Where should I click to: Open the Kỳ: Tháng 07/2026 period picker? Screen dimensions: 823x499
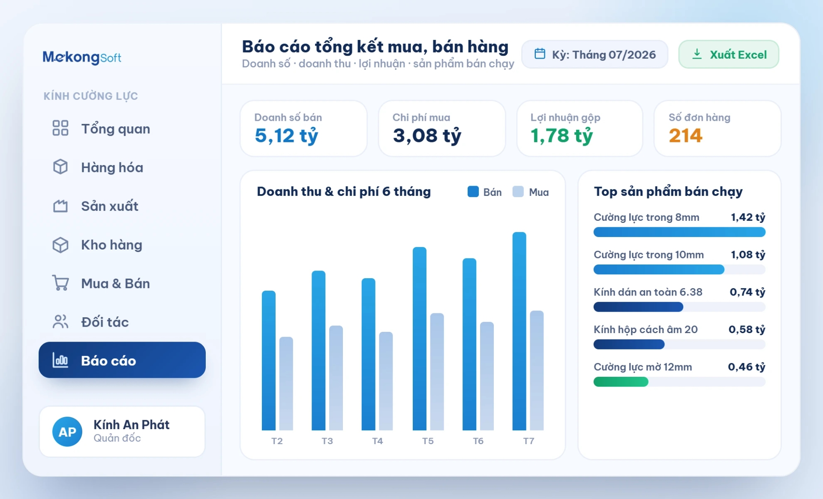(595, 54)
